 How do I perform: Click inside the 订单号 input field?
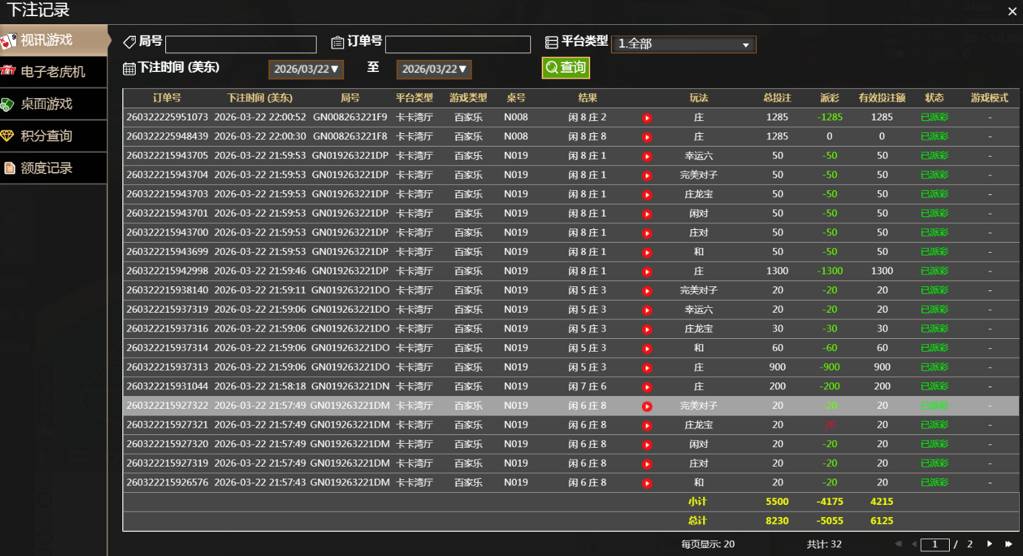(458, 44)
